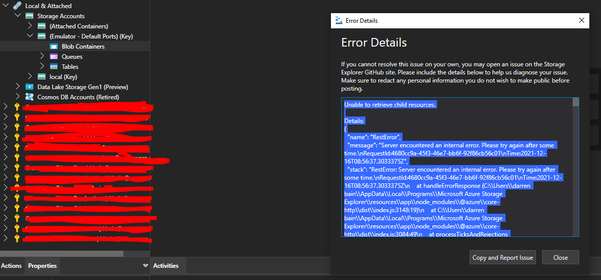Click the local (Key) storage icon

point(42,77)
